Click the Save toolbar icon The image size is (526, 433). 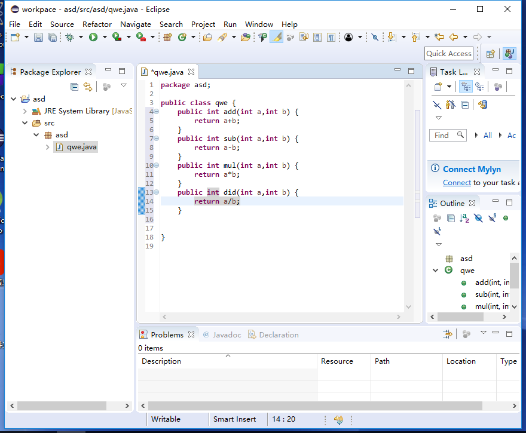tap(38, 37)
